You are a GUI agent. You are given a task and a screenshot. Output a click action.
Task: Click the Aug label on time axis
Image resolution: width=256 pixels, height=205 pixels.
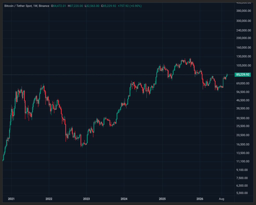[x=222, y=199]
